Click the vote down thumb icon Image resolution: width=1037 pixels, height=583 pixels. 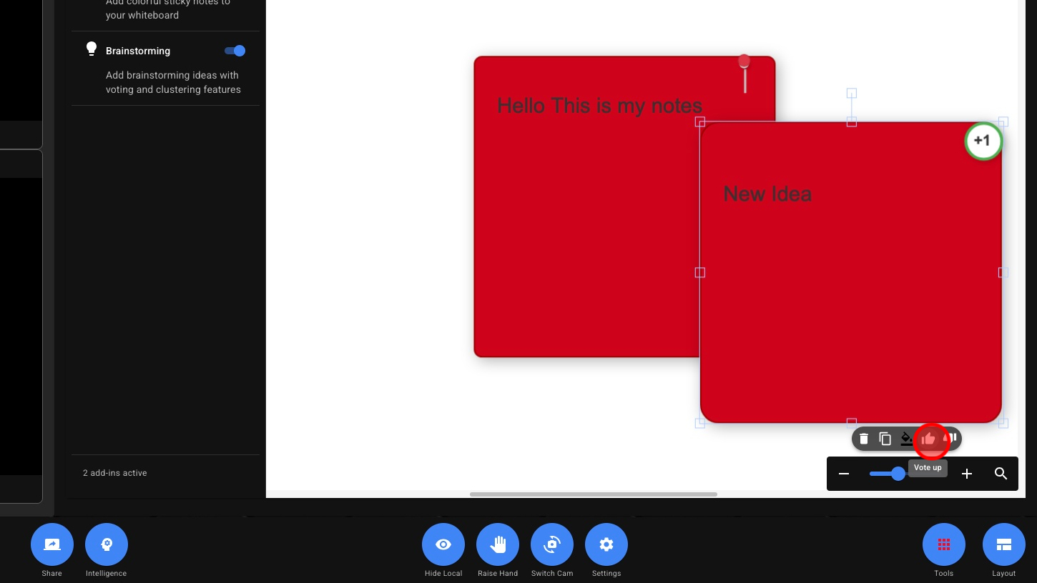[x=951, y=438]
